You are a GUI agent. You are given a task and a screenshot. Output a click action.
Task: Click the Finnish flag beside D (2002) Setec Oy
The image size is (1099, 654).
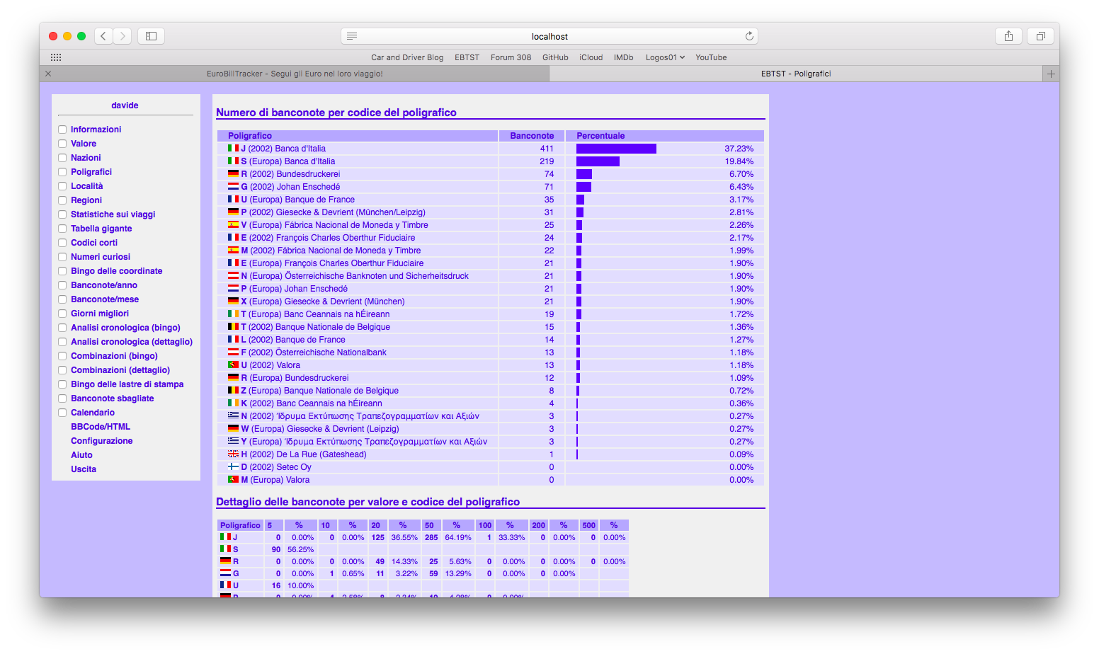pyautogui.click(x=232, y=466)
